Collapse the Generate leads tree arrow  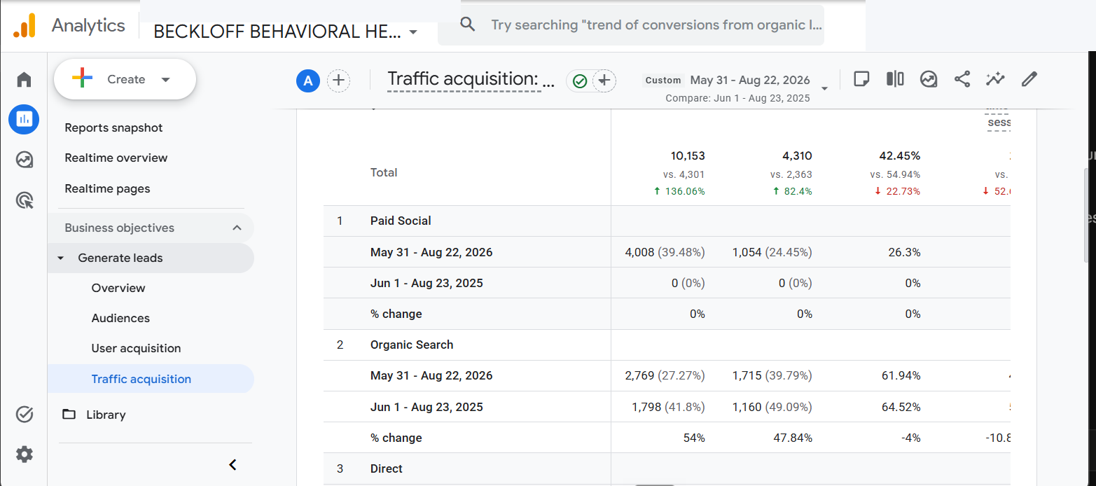click(x=60, y=258)
